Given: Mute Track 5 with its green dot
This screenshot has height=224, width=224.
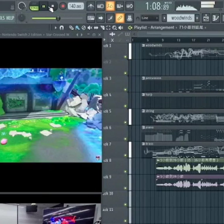Looking at the screenshot, I should click(x=125, y=123).
